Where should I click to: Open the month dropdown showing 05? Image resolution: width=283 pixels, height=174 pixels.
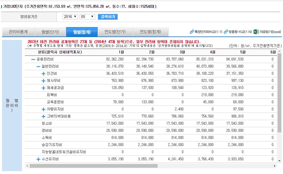(x=87, y=17)
